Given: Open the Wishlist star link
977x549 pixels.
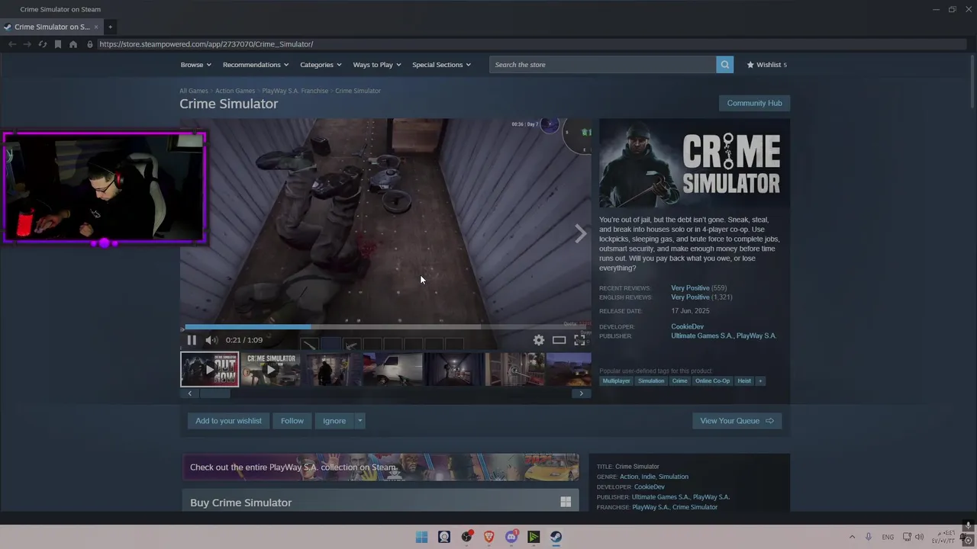Looking at the screenshot, I should [x=766, y=65].
